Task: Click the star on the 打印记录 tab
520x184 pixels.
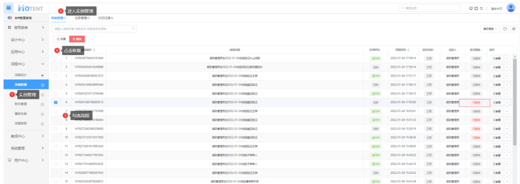Action: coord(112,18)
